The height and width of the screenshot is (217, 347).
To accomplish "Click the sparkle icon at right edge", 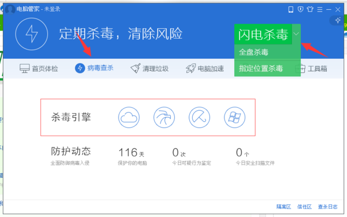I will [338, 20].
